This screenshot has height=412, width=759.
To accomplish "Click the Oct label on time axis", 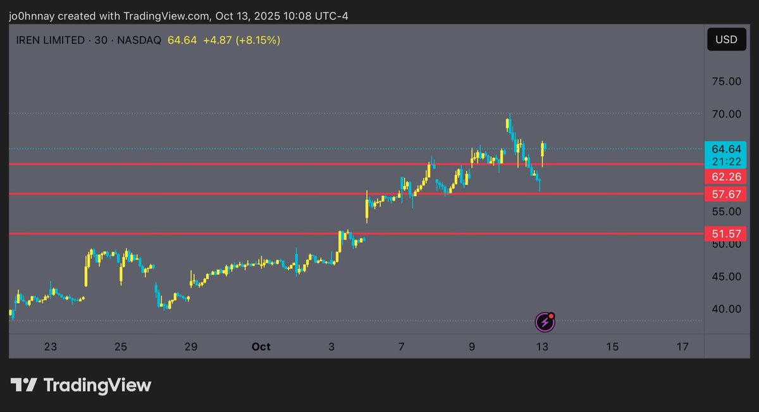I will 261,347.
